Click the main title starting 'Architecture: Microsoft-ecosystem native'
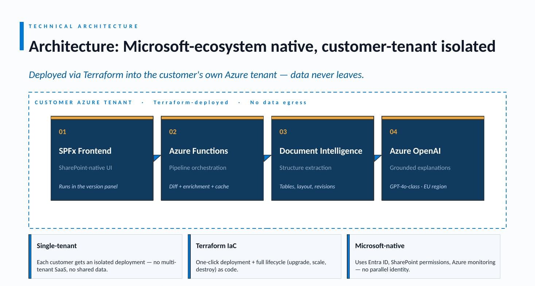 [x=262, y=47]
